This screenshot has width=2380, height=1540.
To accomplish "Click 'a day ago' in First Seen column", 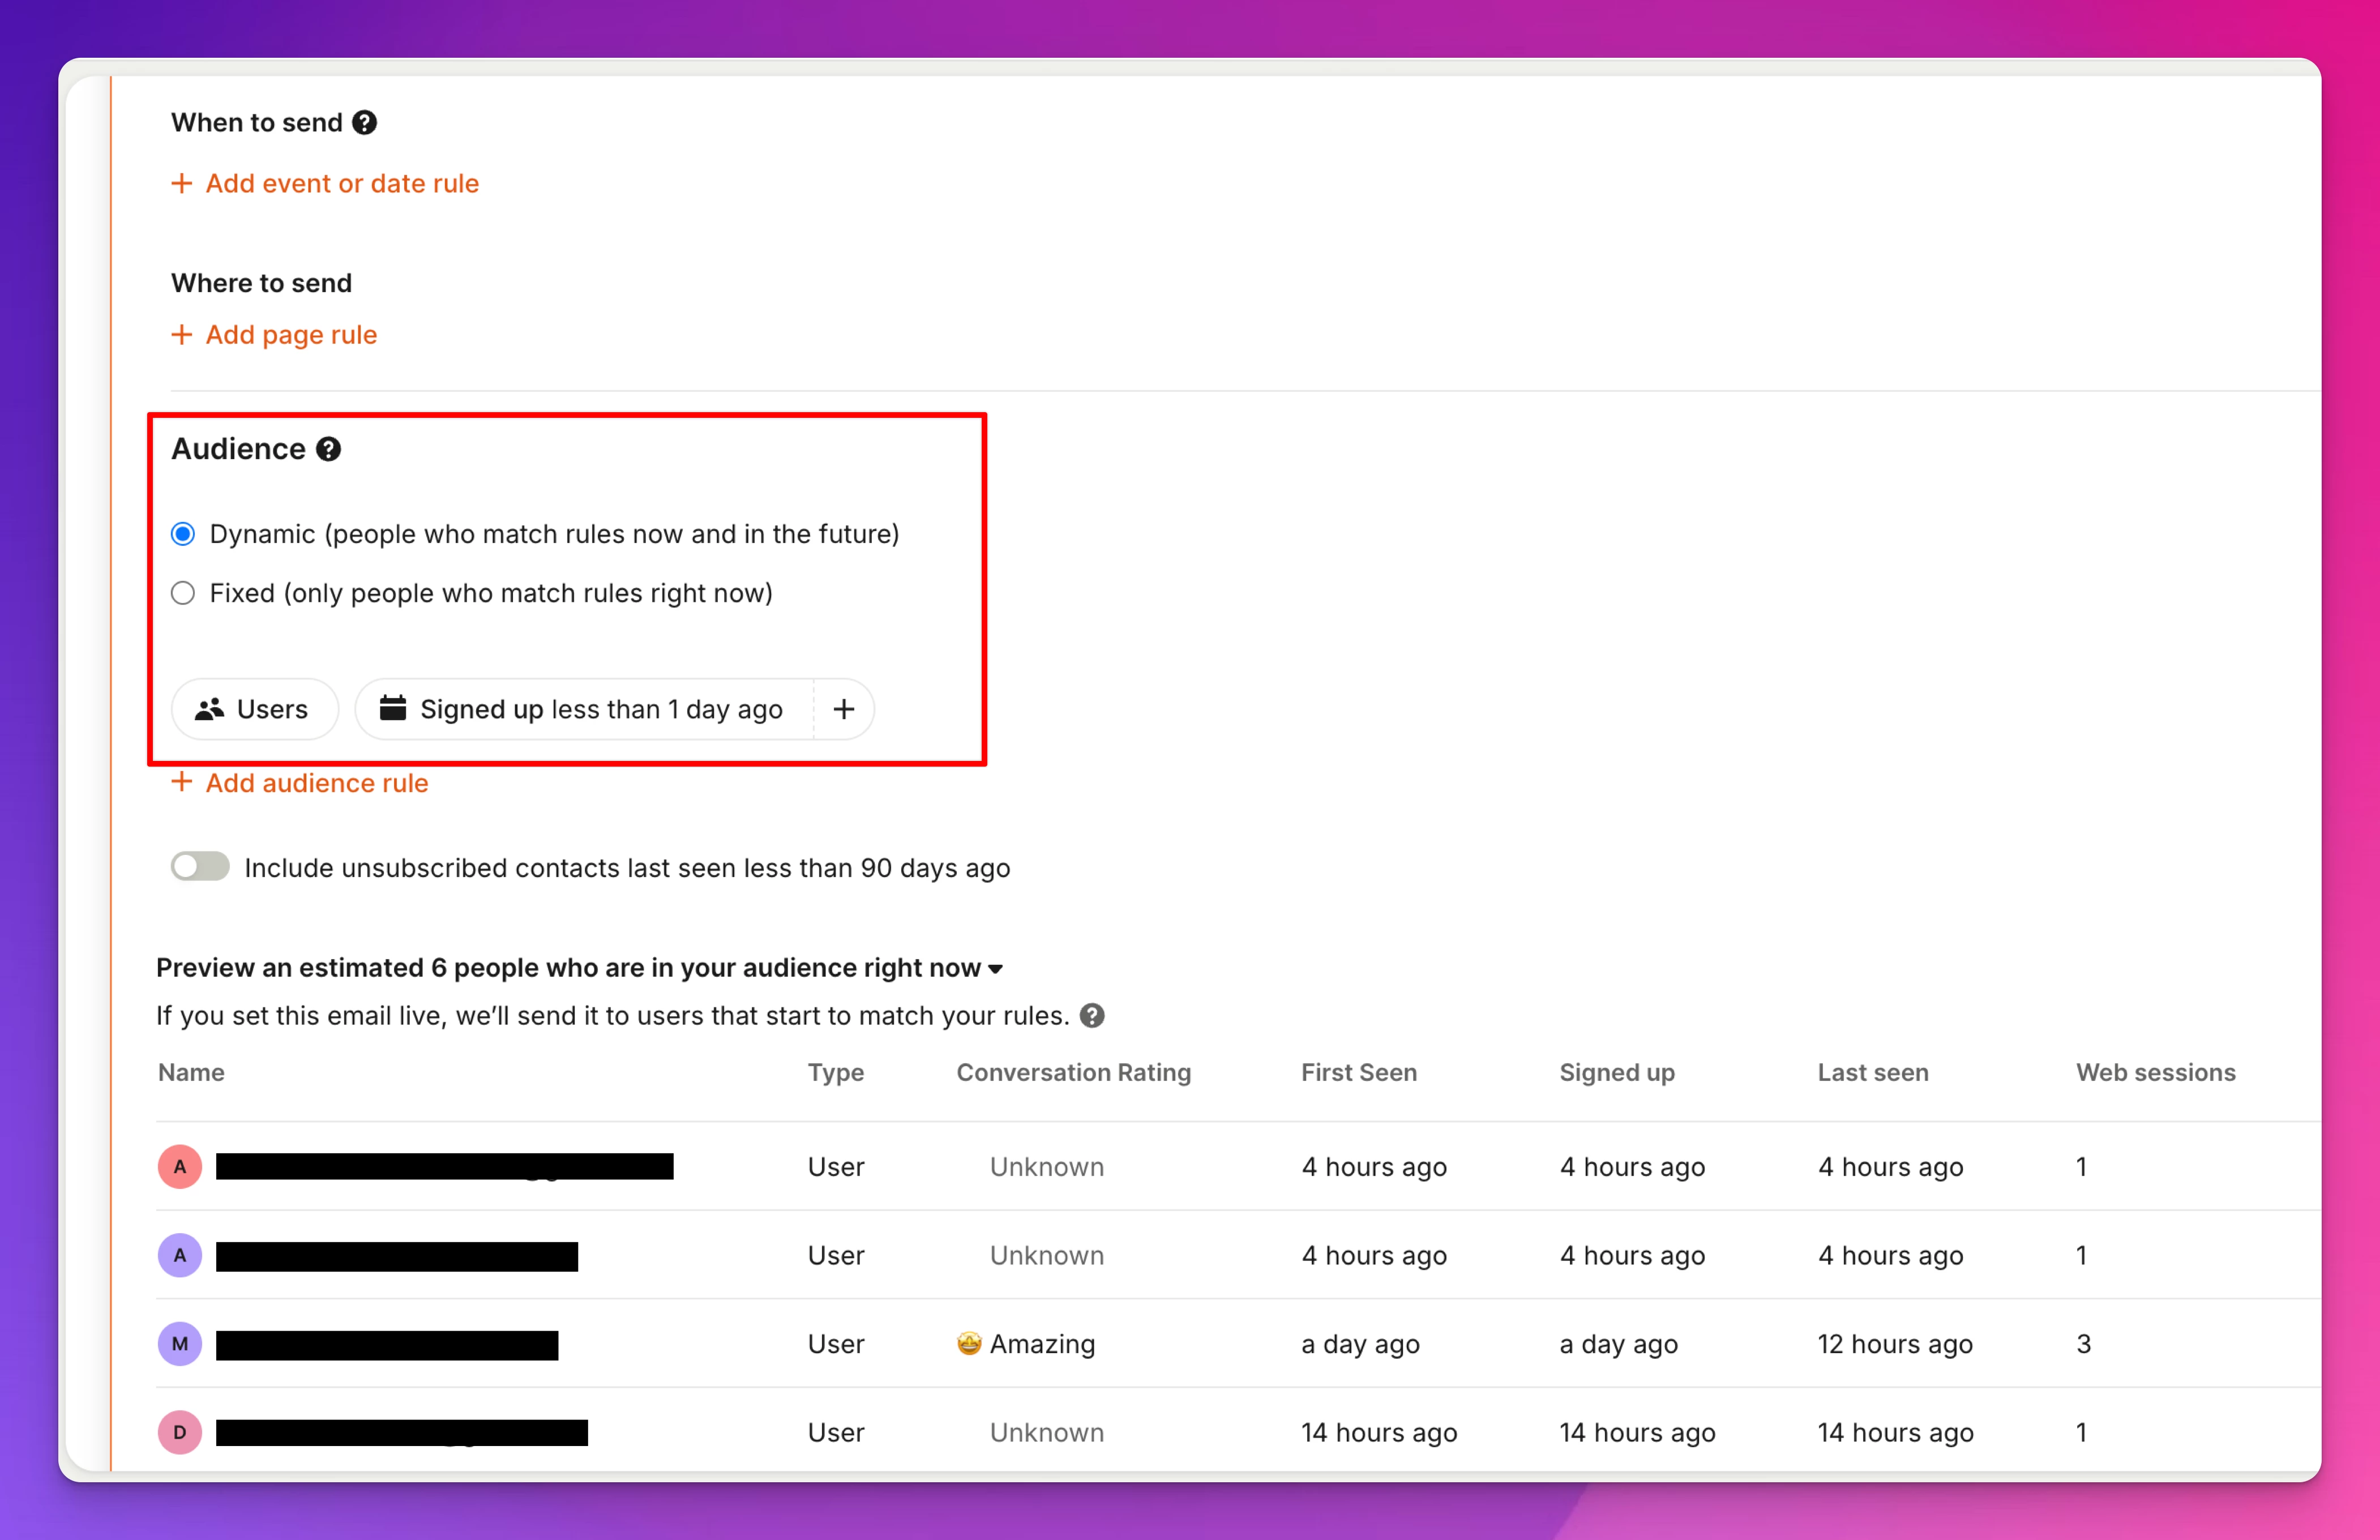I will 1360,1344.
